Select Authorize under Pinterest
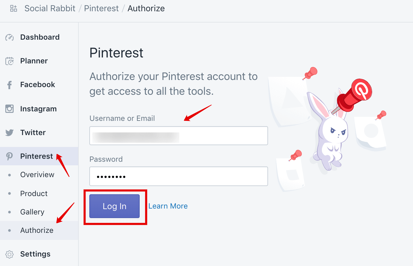The height and width of the screenshot is (266, 413). tap(37, 230)
